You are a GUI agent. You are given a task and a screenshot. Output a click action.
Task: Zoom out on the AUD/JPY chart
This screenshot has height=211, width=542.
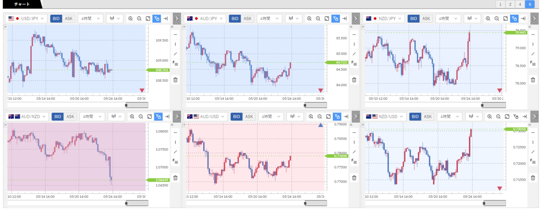318,19
